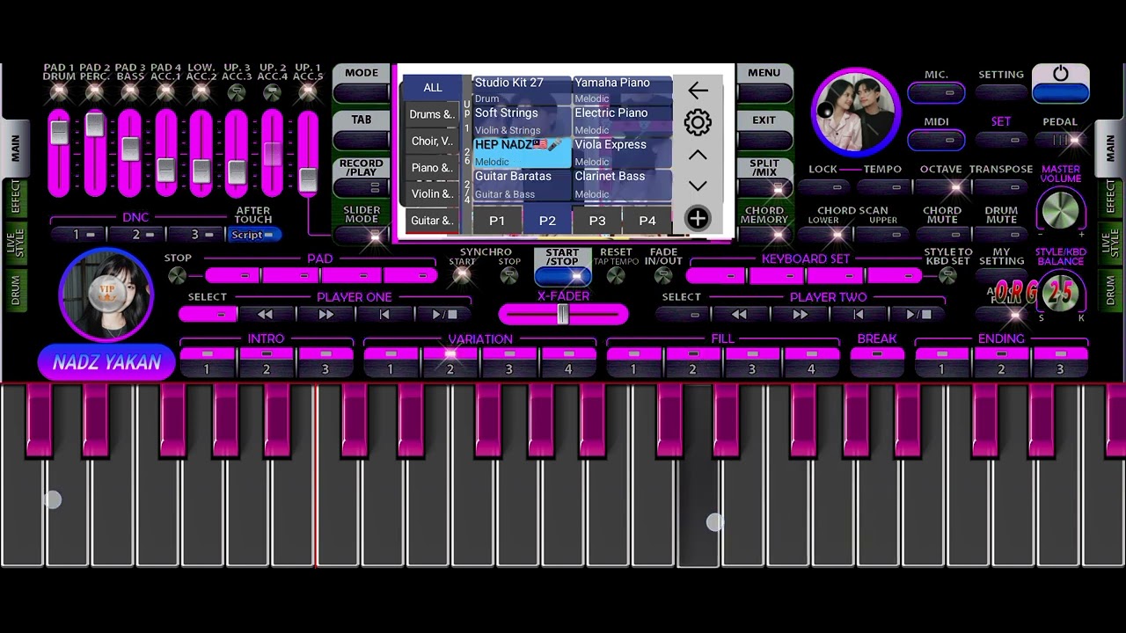Viewport: 1126px width, 633px height.
Task: Click the ORG 25 logo knob
Action: pos(1060,295)
